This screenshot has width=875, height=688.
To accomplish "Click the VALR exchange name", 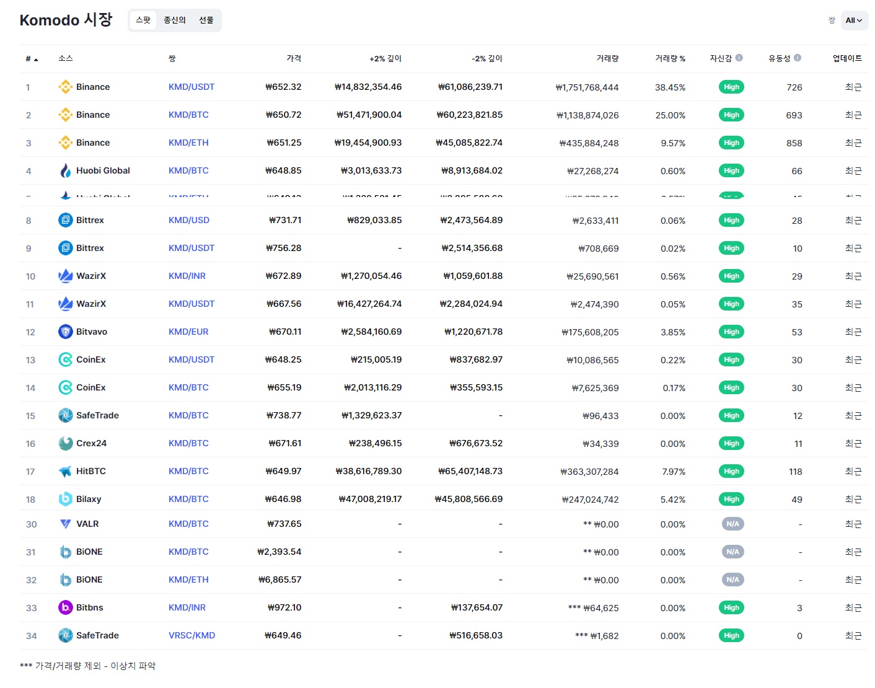I will coord(87,524).
